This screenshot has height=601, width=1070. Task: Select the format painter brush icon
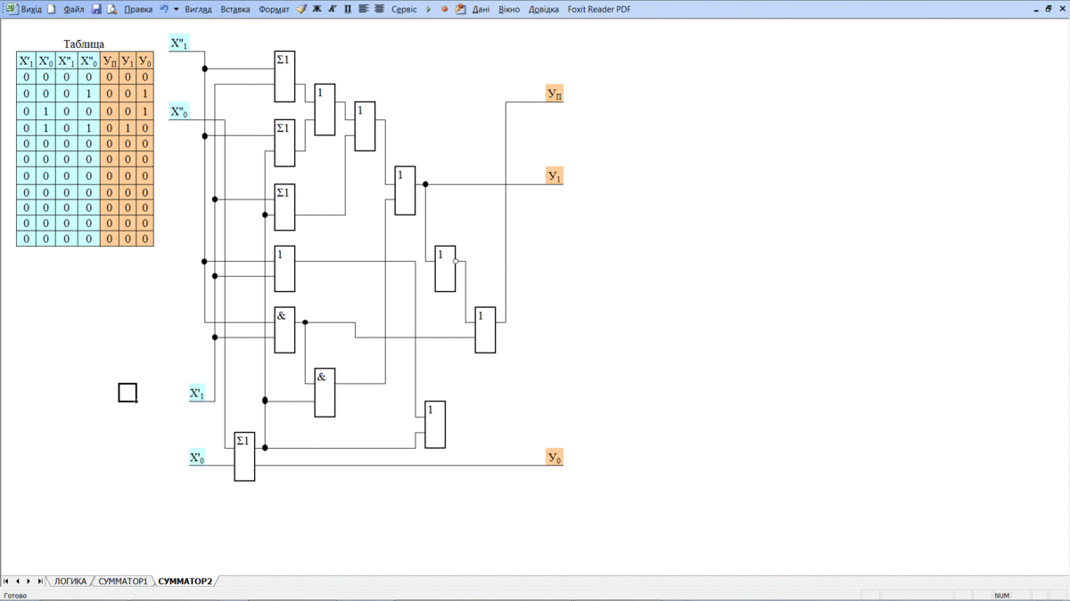(x=301, y=9)
